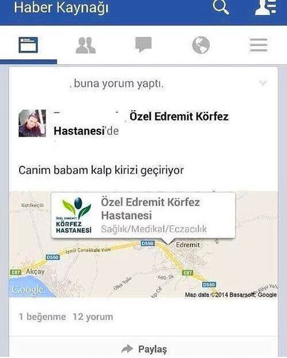Open the friends list icon in header
Image resolution: width=287 pixels, height=358 pixels.
coord(265,7)
